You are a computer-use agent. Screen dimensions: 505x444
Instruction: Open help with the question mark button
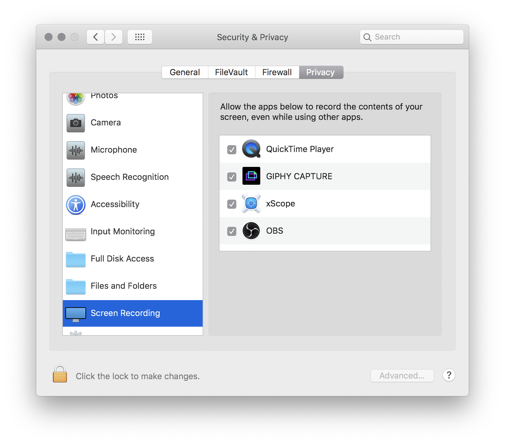(x=449, y=375)
